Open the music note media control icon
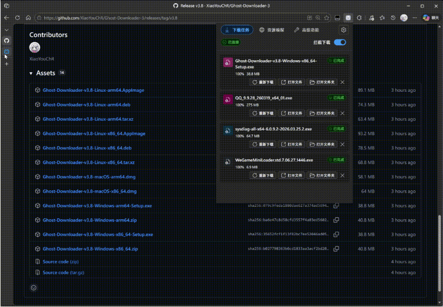The image size is (443, 307). coord(372,18)
